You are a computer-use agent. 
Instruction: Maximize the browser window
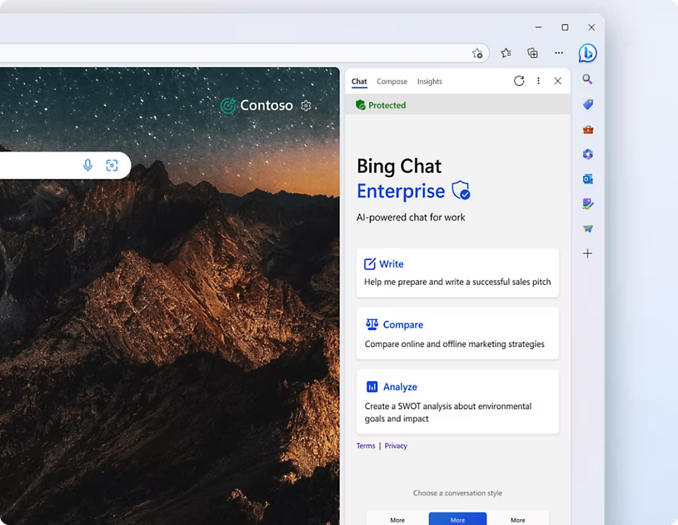click(x=565, y=28)
